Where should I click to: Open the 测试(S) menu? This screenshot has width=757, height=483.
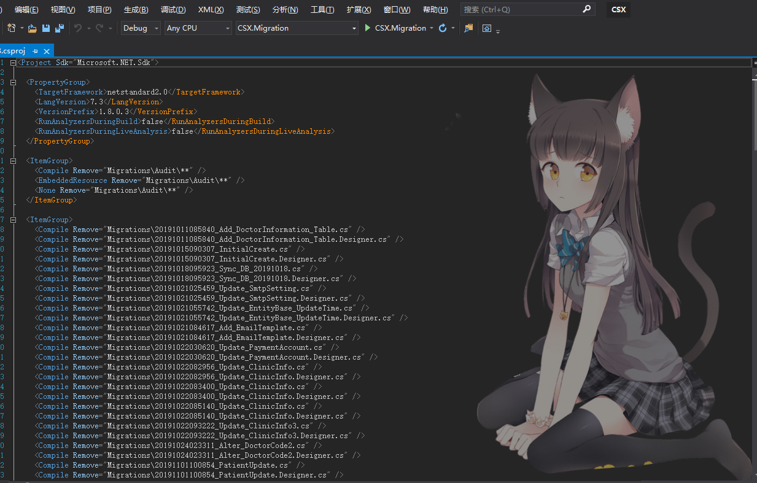tap(248, 10)
